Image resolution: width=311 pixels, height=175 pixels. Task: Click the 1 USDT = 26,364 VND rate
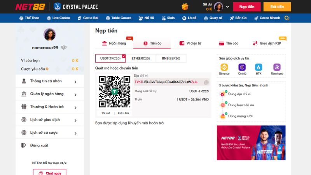pos(192,100)
